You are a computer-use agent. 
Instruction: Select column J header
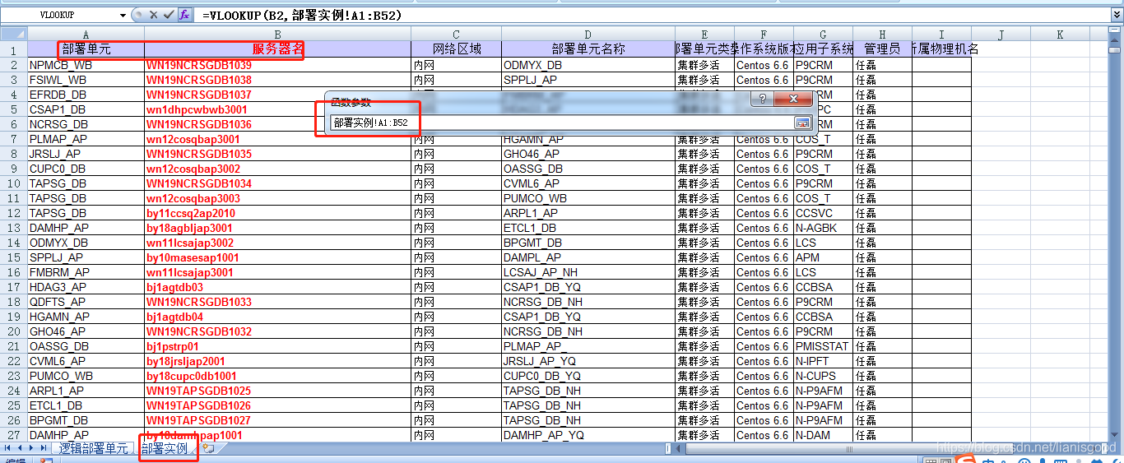[1001, 34]
